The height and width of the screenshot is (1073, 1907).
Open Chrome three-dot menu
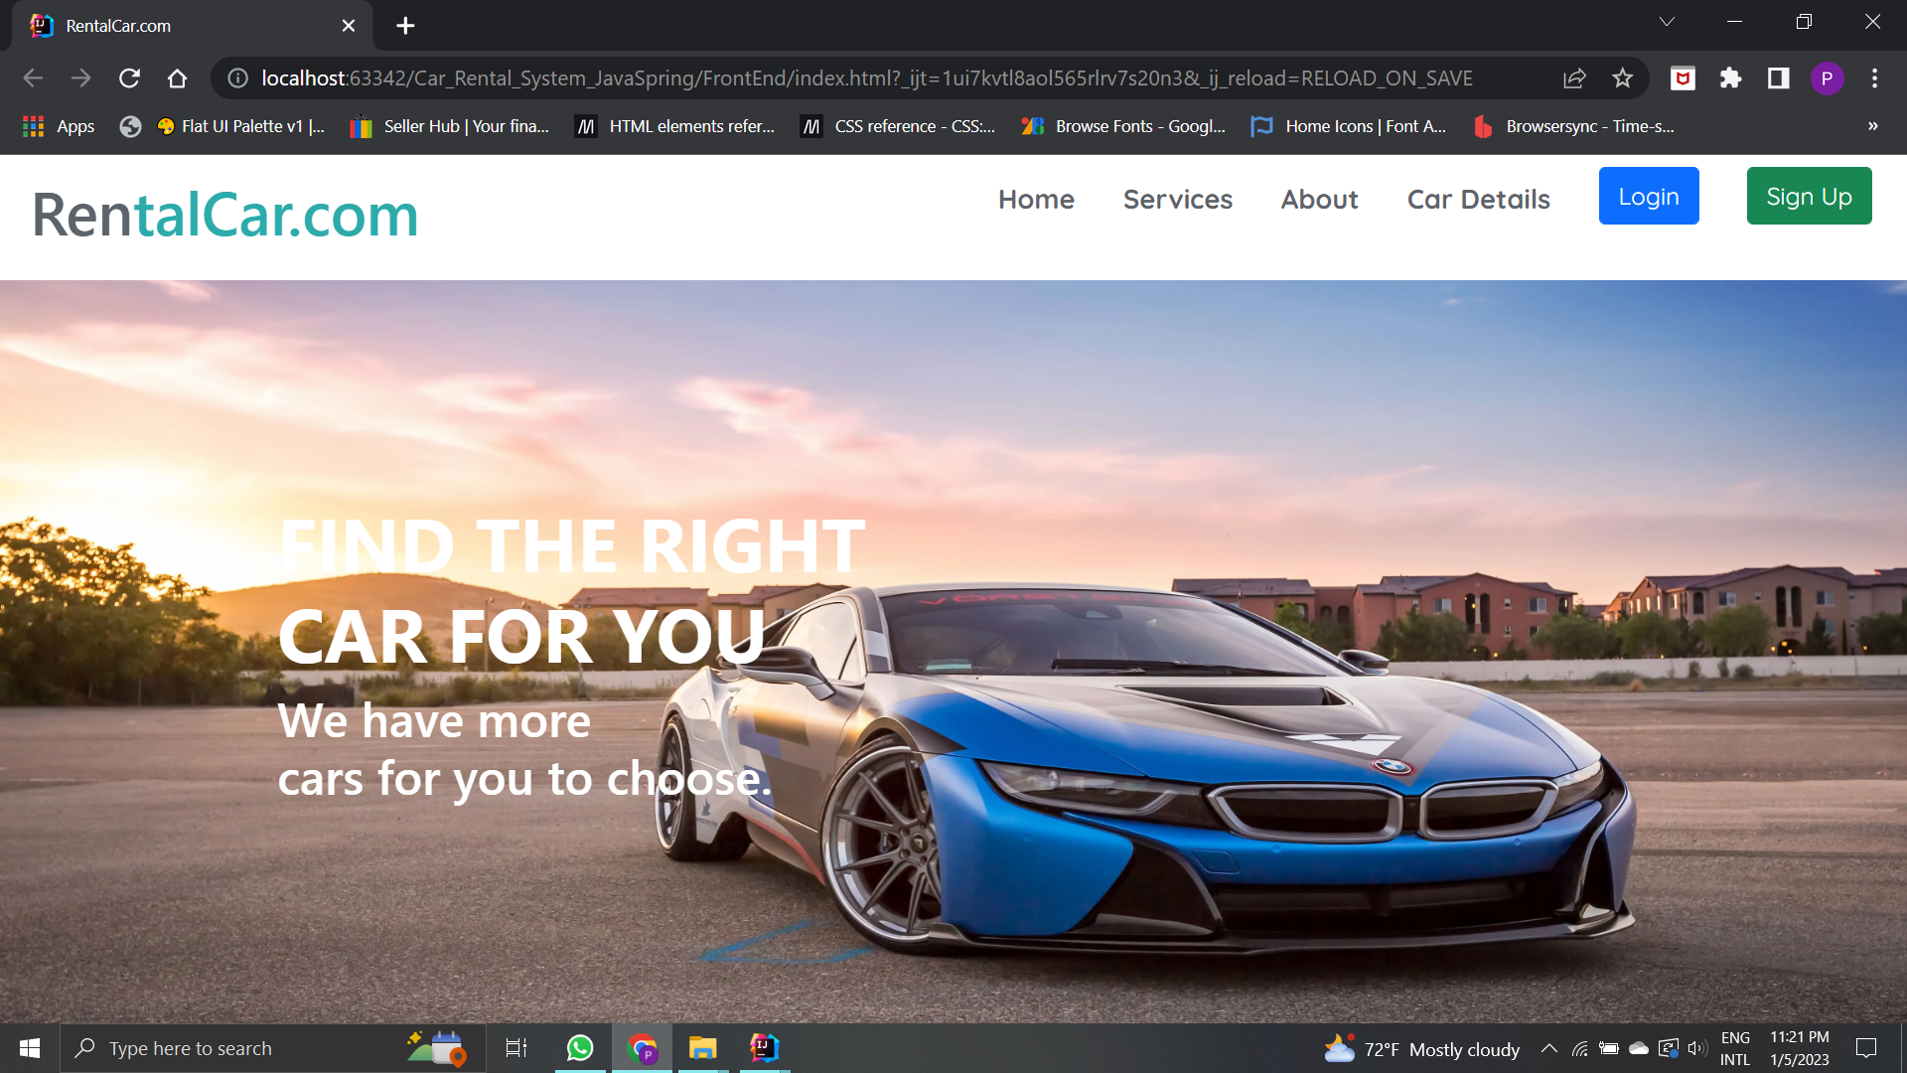[x=1874, y=78]
